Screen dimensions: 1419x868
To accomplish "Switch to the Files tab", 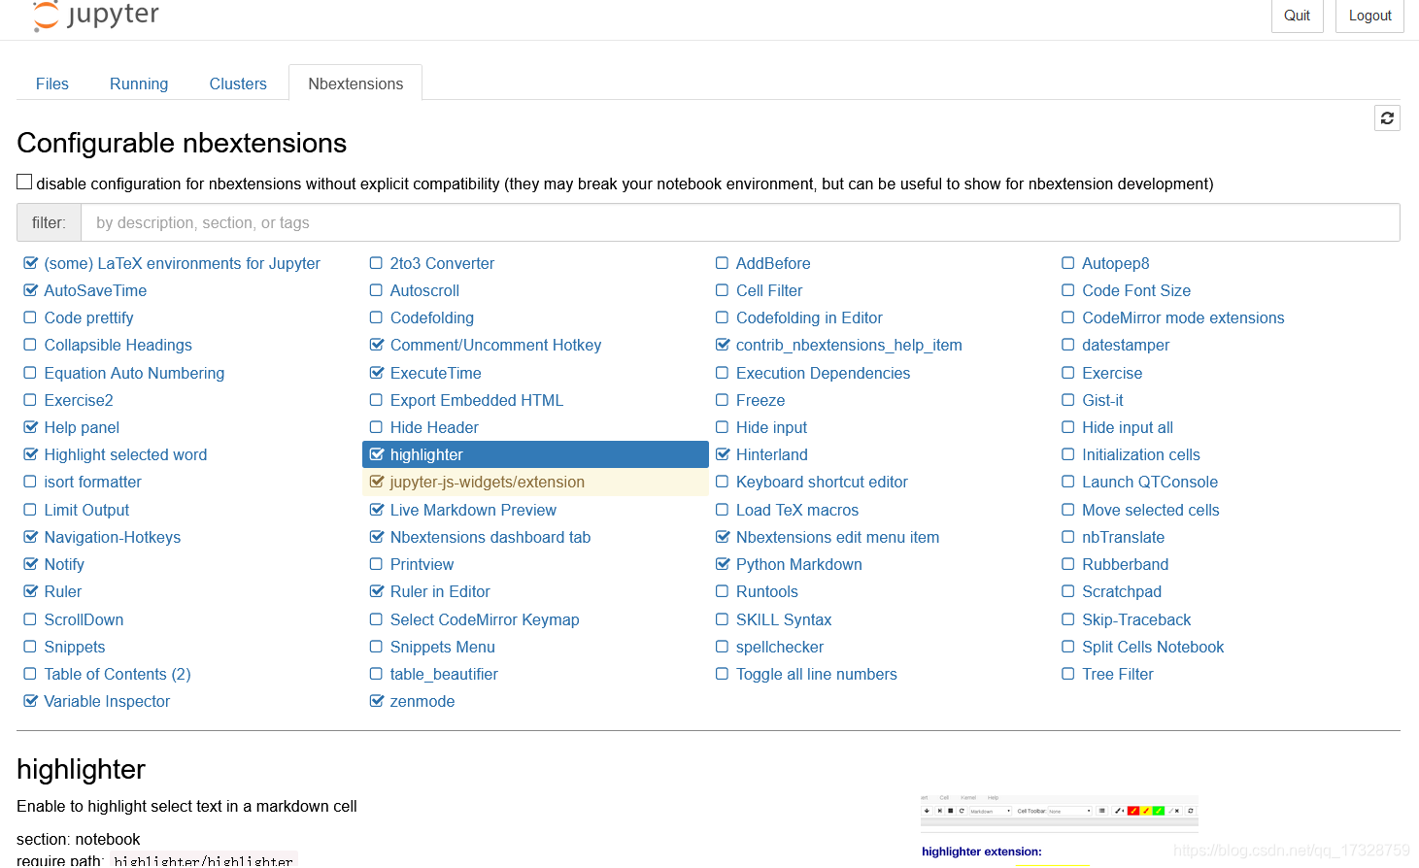I will click(x=52, y=83).
